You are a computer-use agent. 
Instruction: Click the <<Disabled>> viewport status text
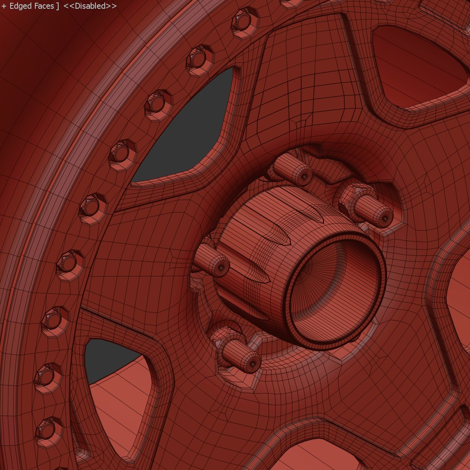pyautogui.click(x=90, y=6)
